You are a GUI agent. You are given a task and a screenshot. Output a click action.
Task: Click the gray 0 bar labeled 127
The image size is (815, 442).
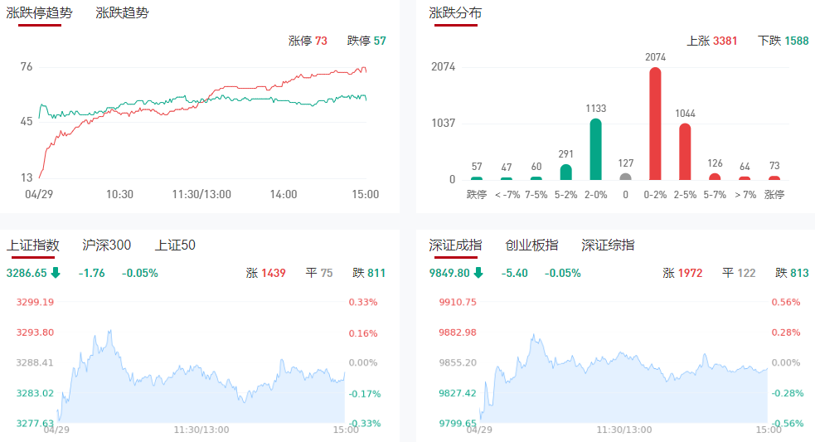click(x=625, y=177)
